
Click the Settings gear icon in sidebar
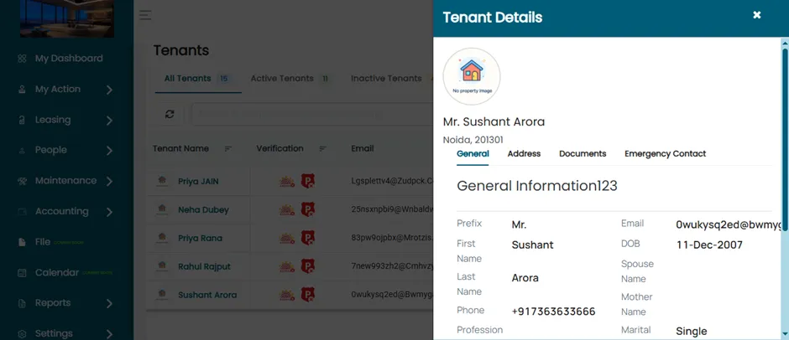22,334
